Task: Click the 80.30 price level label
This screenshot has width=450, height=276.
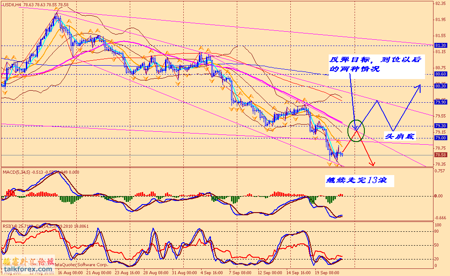Action: (441, 86)
